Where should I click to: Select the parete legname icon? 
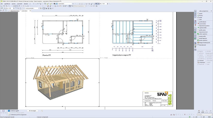pos(198,38)
